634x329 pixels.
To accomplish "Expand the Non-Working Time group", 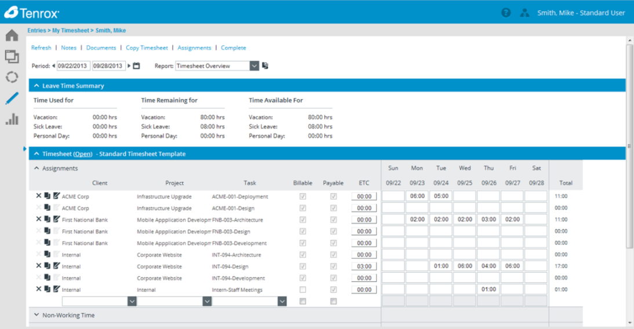I will (37, 315).
